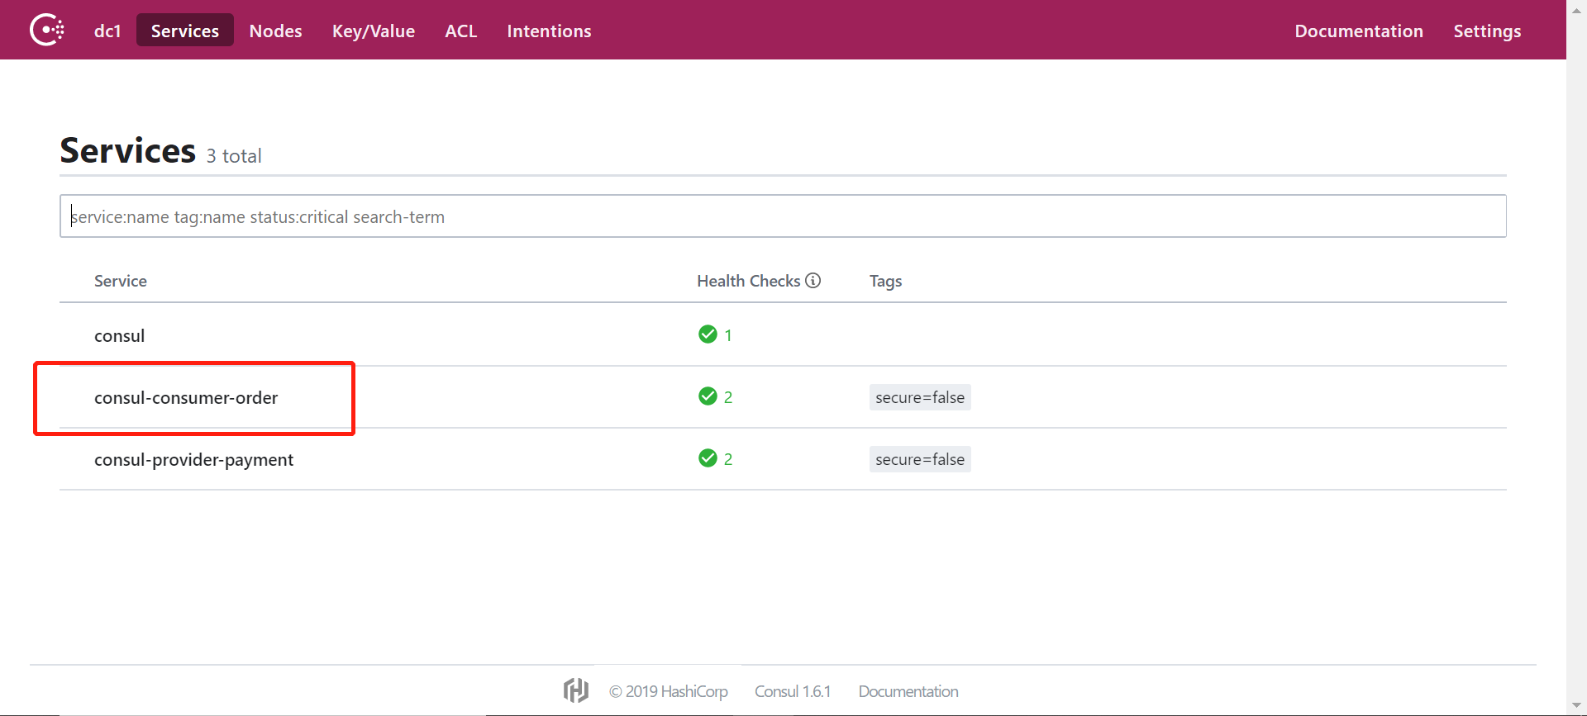
Task: Go to the Key/Value tab
Action: click(374, 31)
